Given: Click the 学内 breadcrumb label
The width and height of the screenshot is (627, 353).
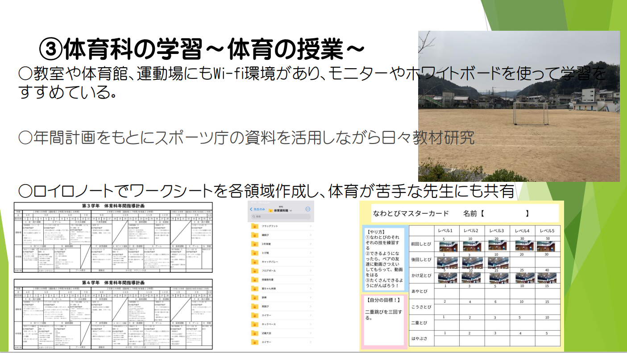Looking at the screenshot, I should coord(280,207).
